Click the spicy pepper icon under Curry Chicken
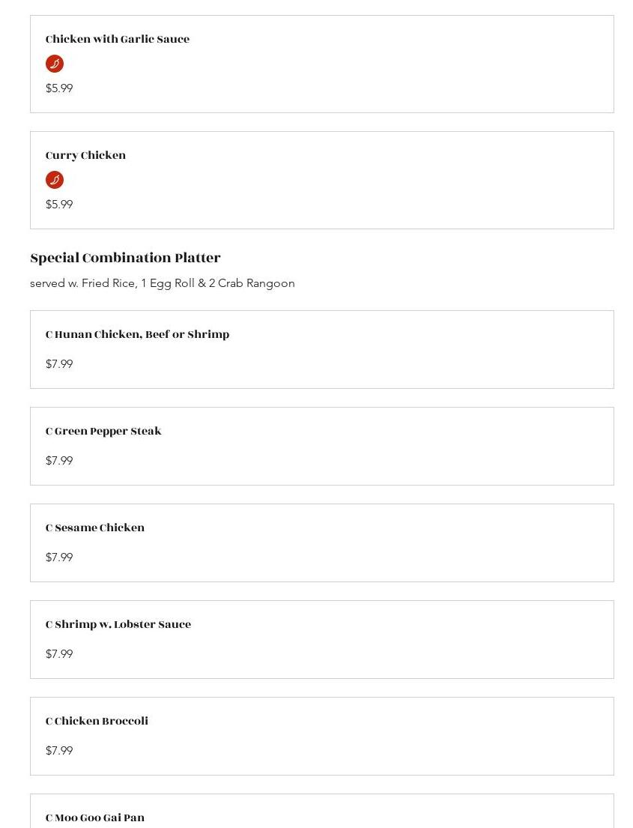The height and width of the screenshot is (828, 633). pos(55,180)
